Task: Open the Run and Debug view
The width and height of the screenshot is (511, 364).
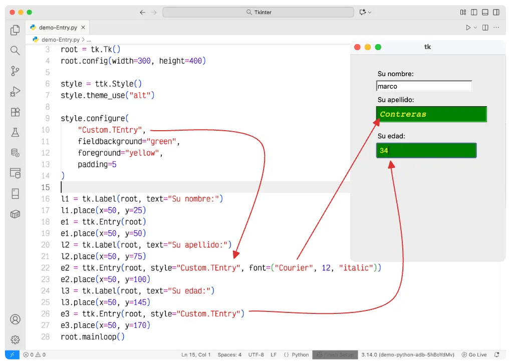Action: pos(15,92)
